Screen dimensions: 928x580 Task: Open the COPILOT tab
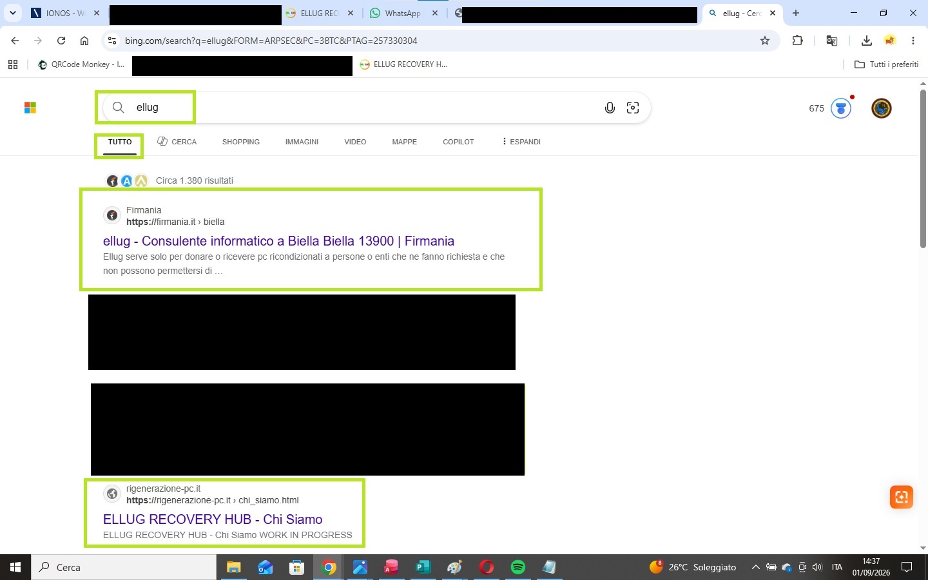(458, 142)
